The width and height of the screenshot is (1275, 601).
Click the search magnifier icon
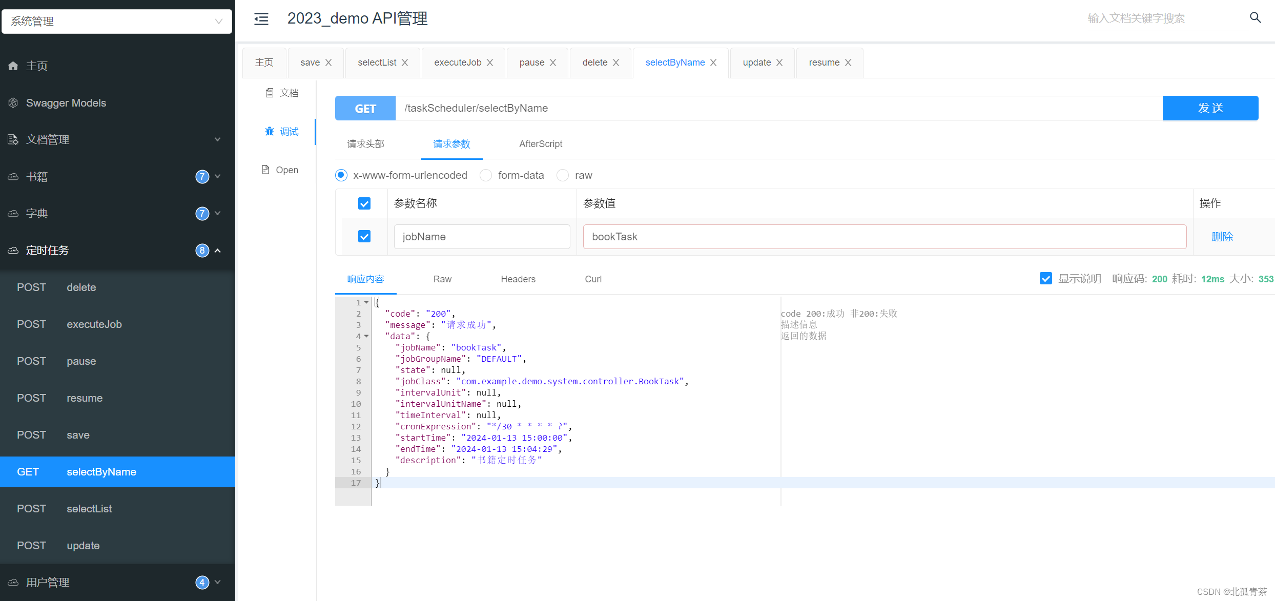[x=1255, y=18]
